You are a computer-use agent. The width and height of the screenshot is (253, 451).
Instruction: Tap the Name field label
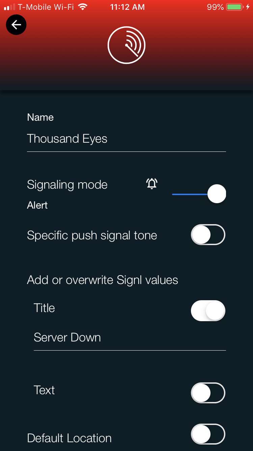click(x=40, y=117)
